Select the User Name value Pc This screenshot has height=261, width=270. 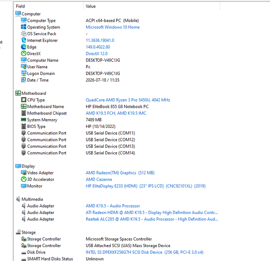88,67
